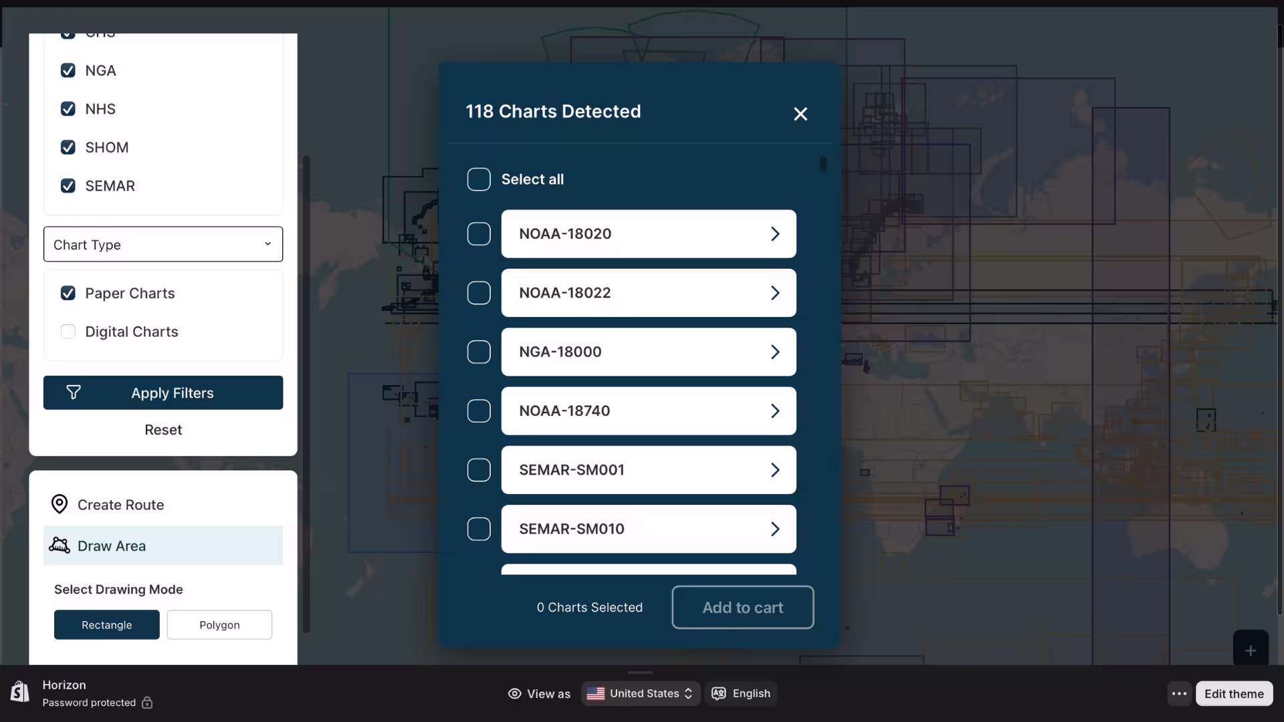Click the 0 Charts Selected text
The image size is (1284, 722).
click(589, 607)
